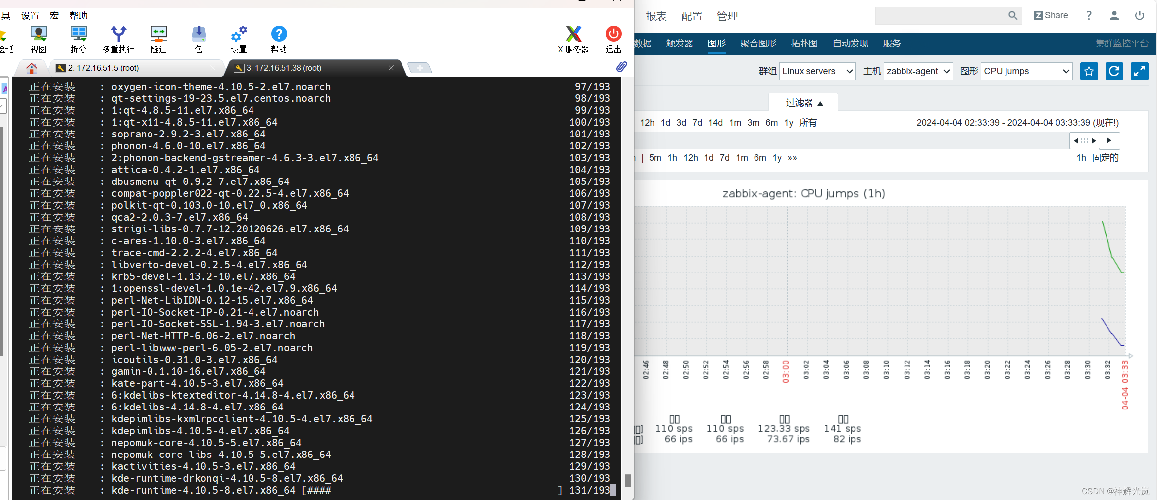
Task: Set zoom period to 3d
Action: (681, 123)
